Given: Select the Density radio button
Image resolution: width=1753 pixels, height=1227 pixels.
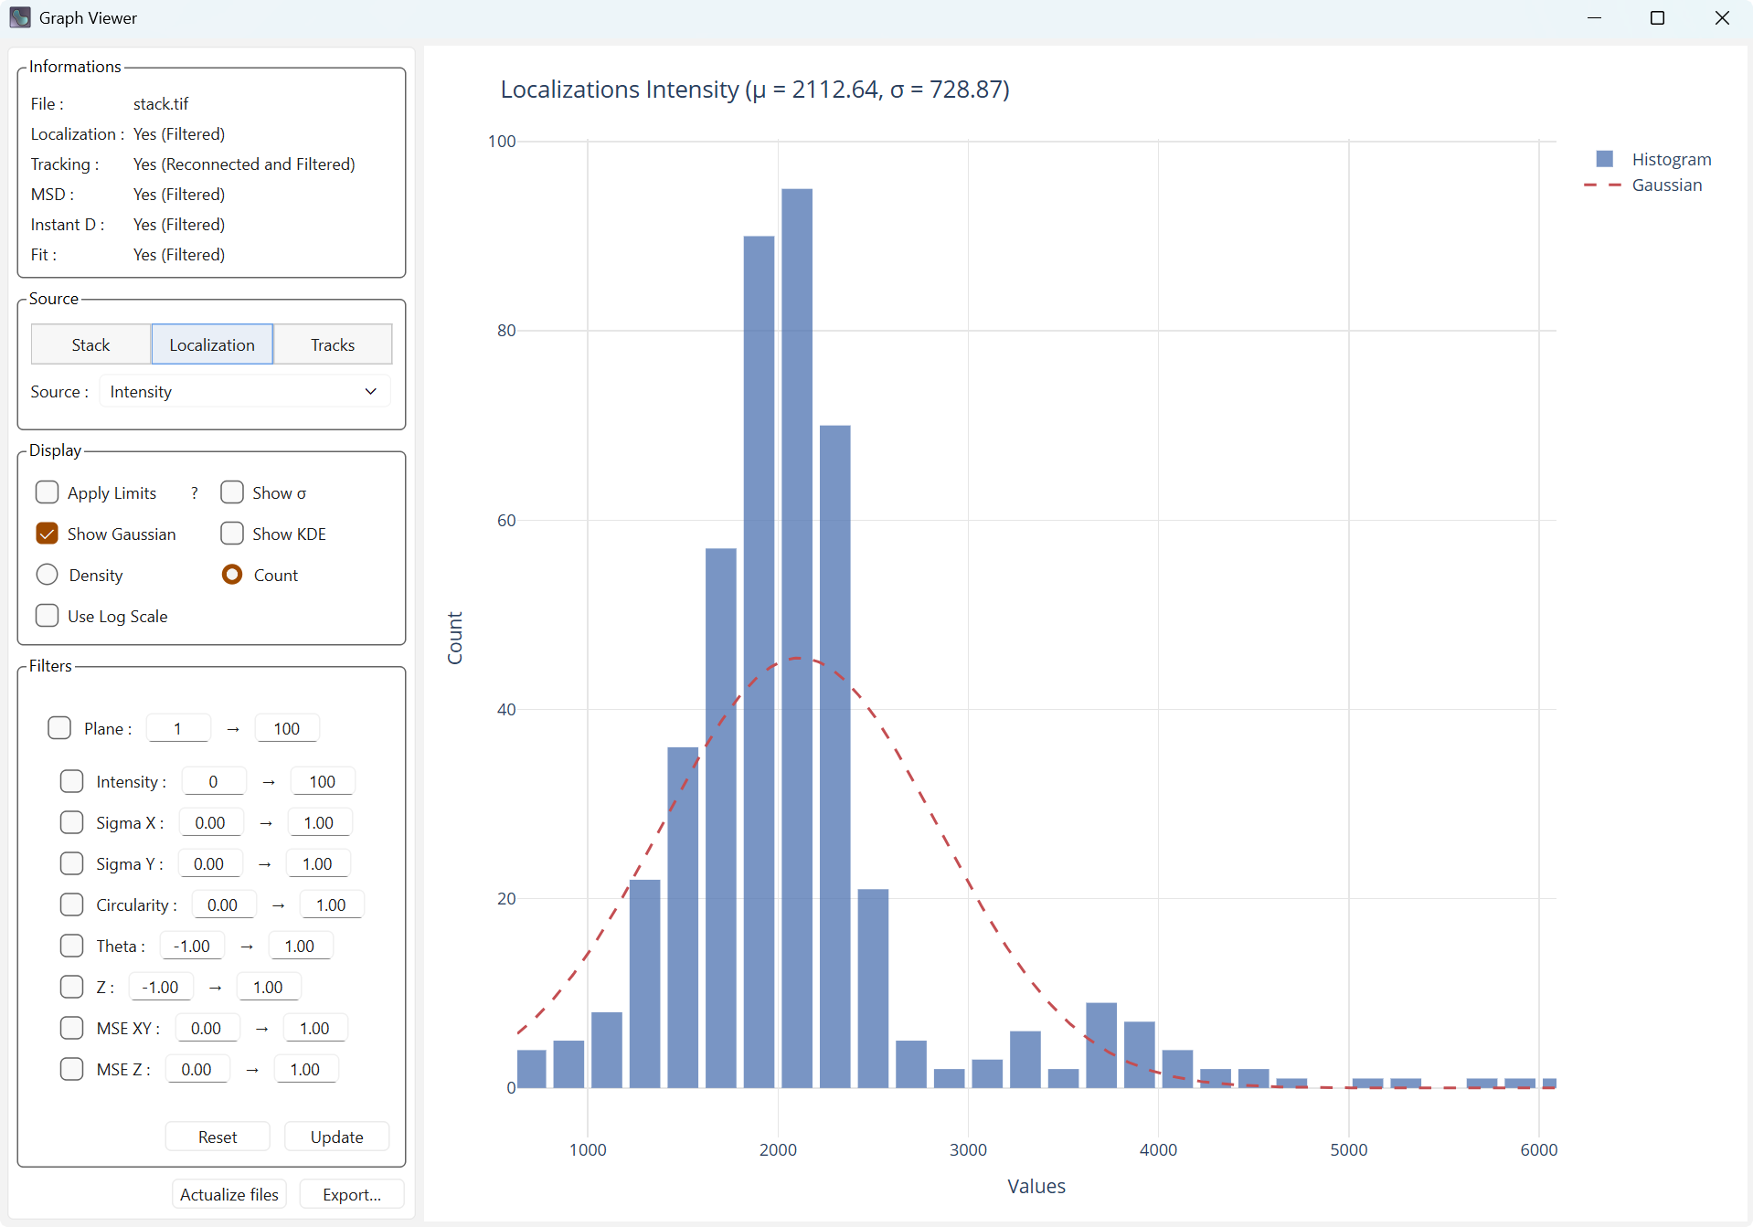Looking at the screenshot, I should pos(47,575).
